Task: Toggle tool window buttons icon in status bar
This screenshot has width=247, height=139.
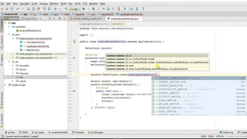Action: 2,136
